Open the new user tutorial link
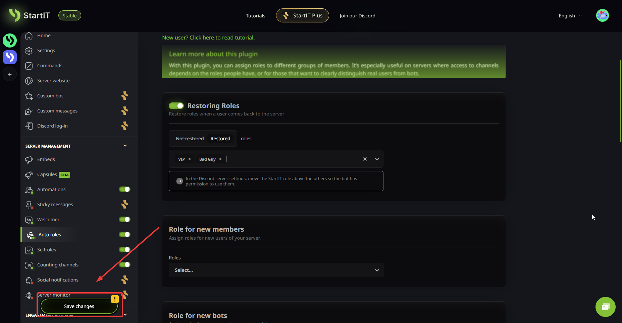The height and width of the screenshot is (323, 622). pos(208,37)
